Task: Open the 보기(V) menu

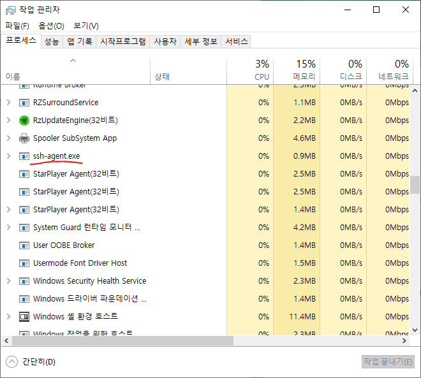Action: pyautogui.click(x=86, y=25)
